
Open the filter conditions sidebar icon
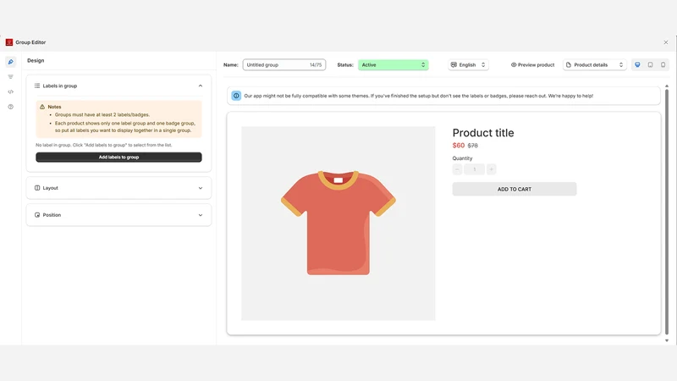coord(11,77)
